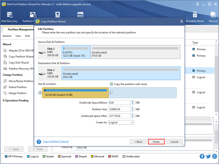This screenshot has height=164, width=219.
Task: Click left arrow handle on partition bar
Action: point(40,93)
